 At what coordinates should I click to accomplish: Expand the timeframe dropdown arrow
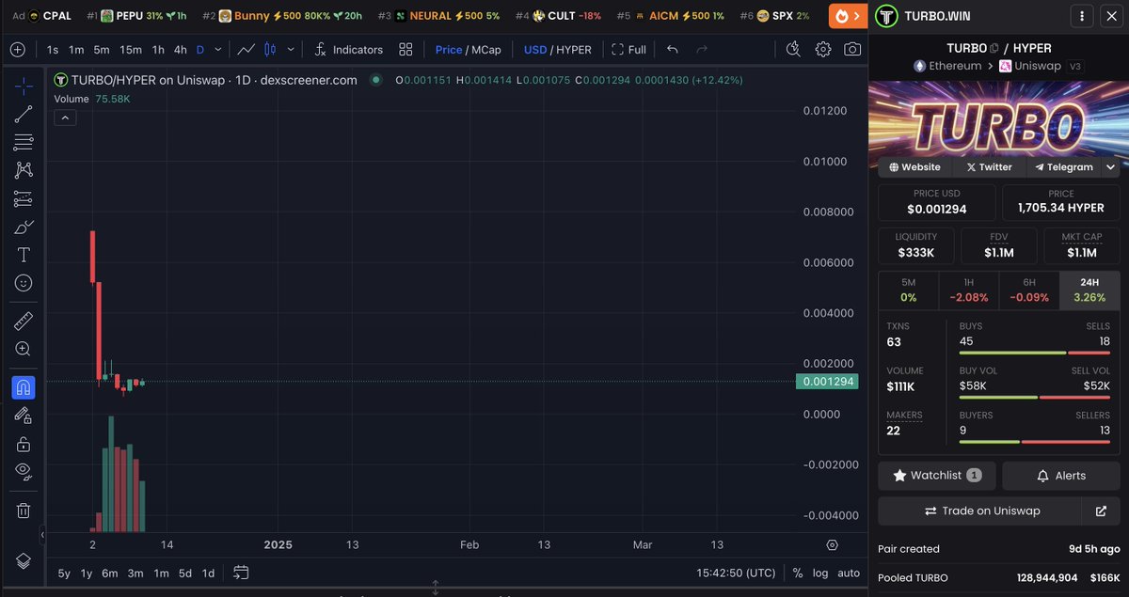218,50
